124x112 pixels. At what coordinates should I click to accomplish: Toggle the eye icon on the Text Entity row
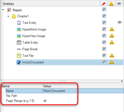click(120, 23)
